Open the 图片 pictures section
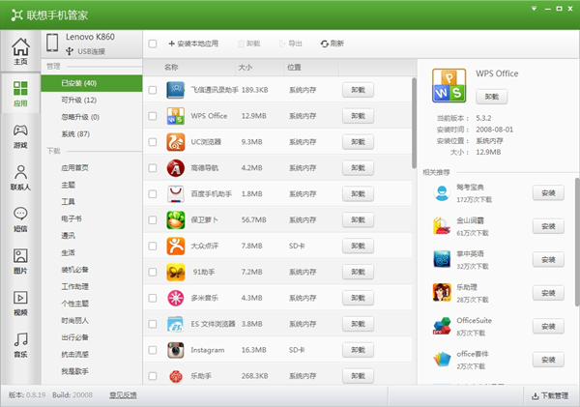The height and width of the screenshot is (407, 580). coord(20,261)
